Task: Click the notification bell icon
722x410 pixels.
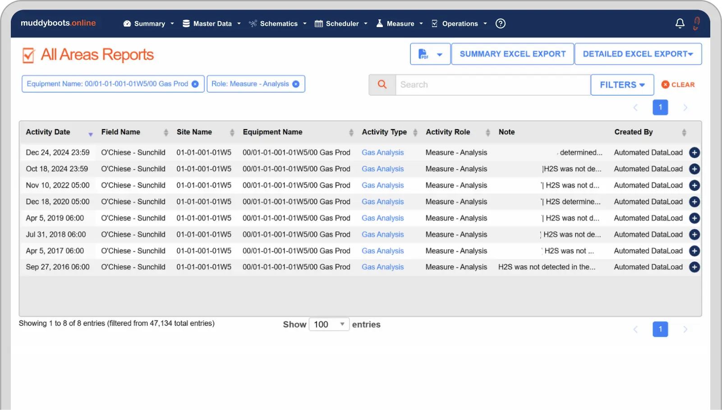Action: point(680,23)
